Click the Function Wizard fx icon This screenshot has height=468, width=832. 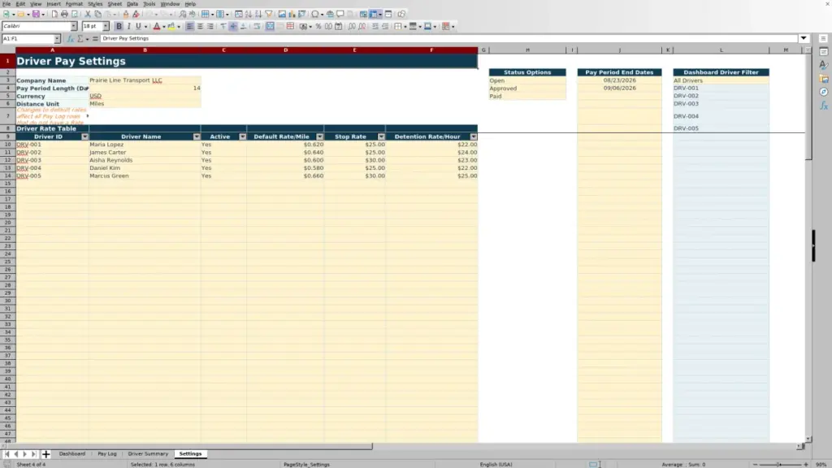[70, 39]
